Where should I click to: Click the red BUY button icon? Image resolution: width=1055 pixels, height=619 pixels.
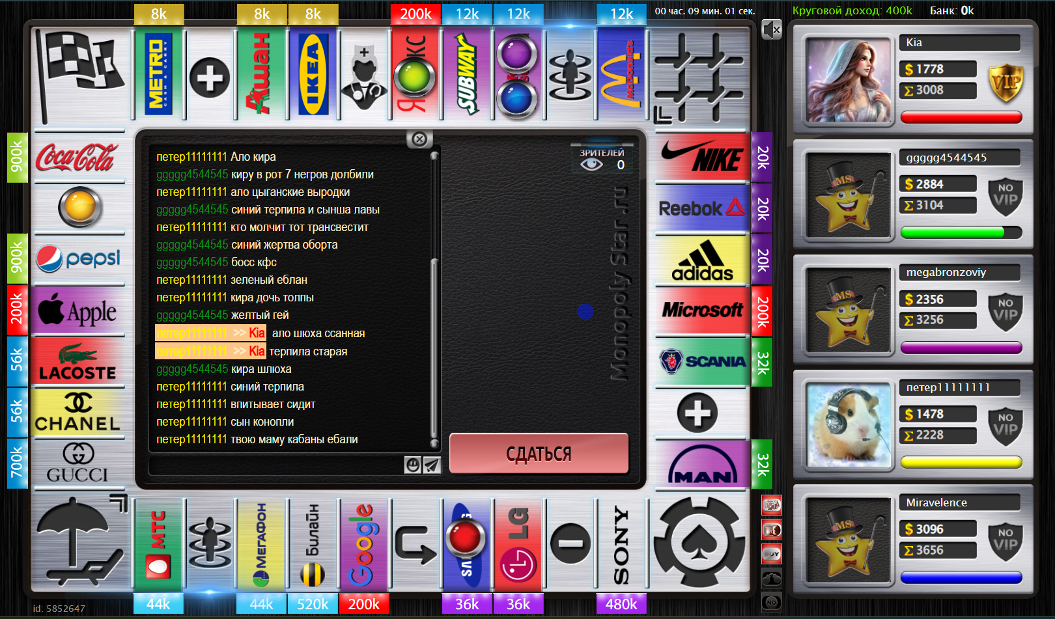[x=772, y=554]
